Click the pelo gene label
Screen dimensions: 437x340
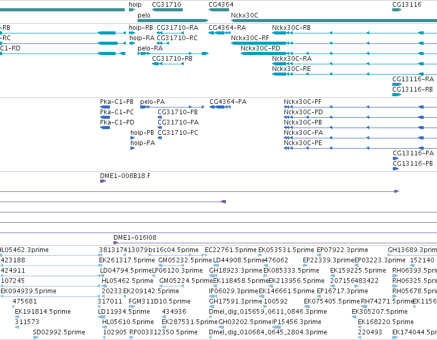pos(144,15)
